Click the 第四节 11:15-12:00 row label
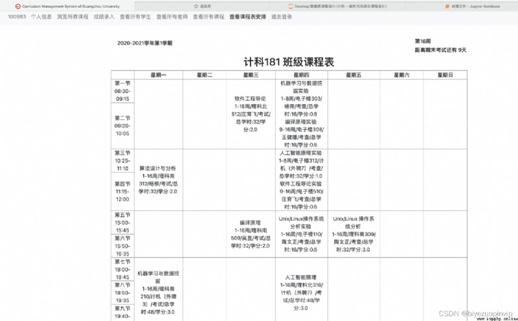This screenshot has height=321, width=518. 122,192
